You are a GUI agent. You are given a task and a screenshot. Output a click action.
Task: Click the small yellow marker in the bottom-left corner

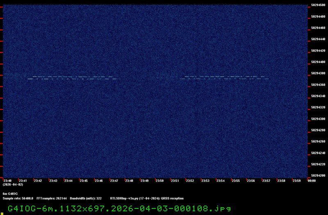tap(2, 214)
